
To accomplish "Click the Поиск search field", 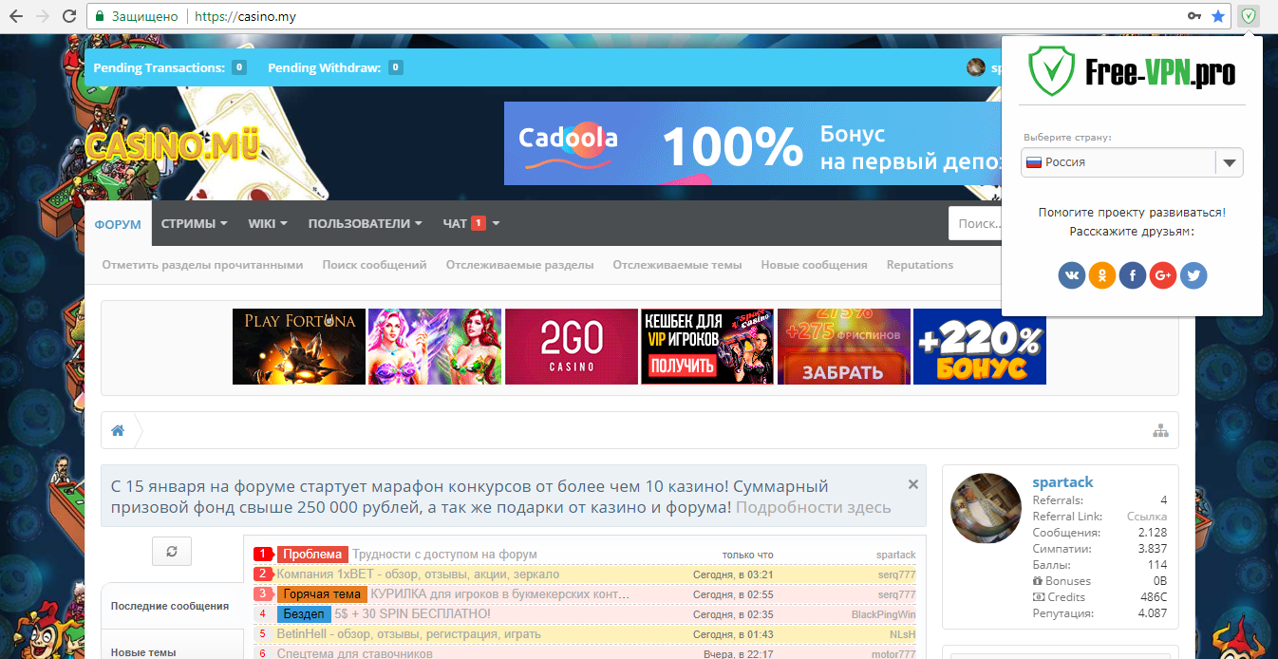I will click(x=975, y=224).
